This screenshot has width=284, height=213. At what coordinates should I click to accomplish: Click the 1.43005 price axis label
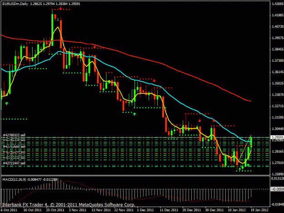pyautogui.click(x=278, y=4)
